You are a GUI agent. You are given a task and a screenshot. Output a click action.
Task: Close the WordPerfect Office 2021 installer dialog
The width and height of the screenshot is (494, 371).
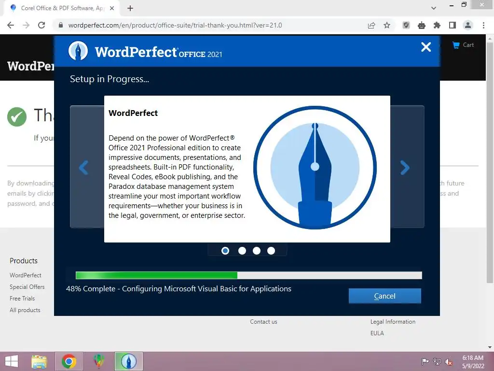click(x=425, y=47)
